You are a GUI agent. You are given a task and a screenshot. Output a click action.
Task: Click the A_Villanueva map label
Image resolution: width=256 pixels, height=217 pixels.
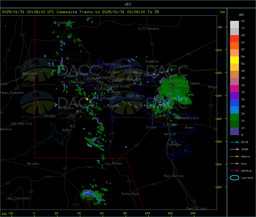[x=148, y=29]
